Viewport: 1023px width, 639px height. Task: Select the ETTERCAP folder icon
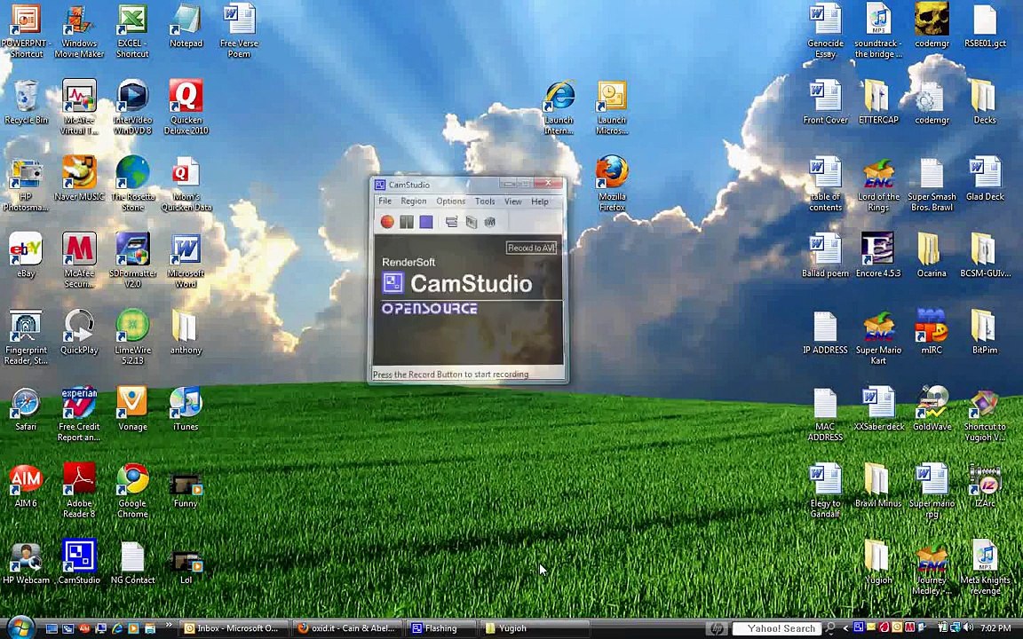[878, 103]
